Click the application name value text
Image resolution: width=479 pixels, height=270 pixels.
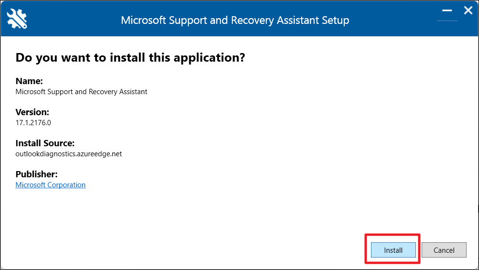(x=81, y=92)
